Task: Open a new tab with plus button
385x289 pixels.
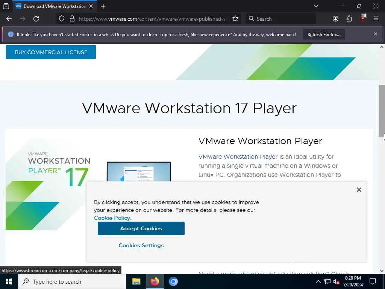Action: tap(103, 6)
